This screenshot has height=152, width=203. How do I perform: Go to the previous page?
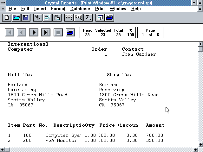click(21, 32)
